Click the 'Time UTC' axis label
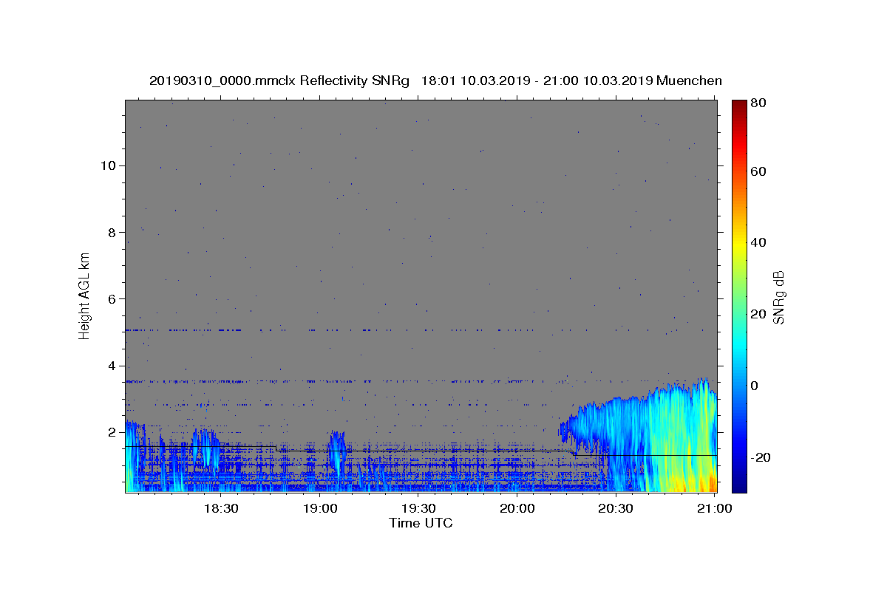This screenshot has width=887, height=591. click(x=421, y=523)
